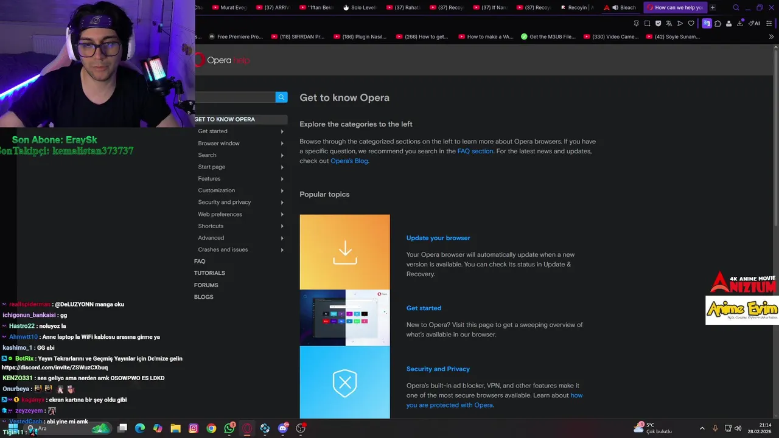This screenshot has height=438, width=779.
Task: Expand the Web preferences category
Action: (240, 214)
